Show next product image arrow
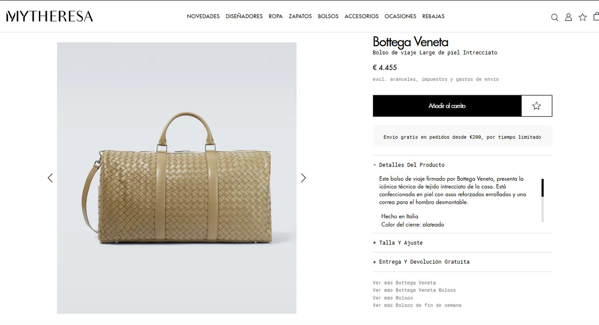 click(x=303, y=178)
